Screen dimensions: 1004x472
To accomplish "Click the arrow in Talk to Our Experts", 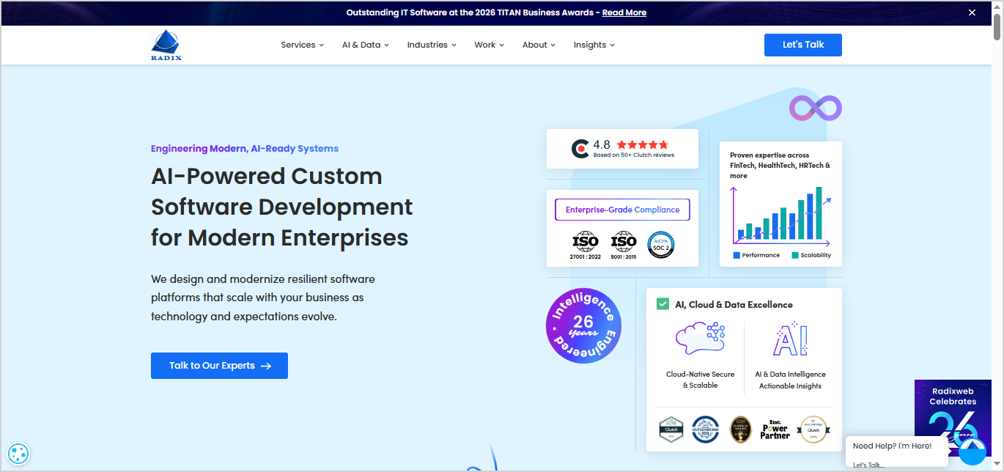I will coord(266,366).
